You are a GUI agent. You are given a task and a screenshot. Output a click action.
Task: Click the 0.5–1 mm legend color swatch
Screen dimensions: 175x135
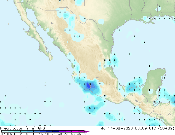pos(11,131)
